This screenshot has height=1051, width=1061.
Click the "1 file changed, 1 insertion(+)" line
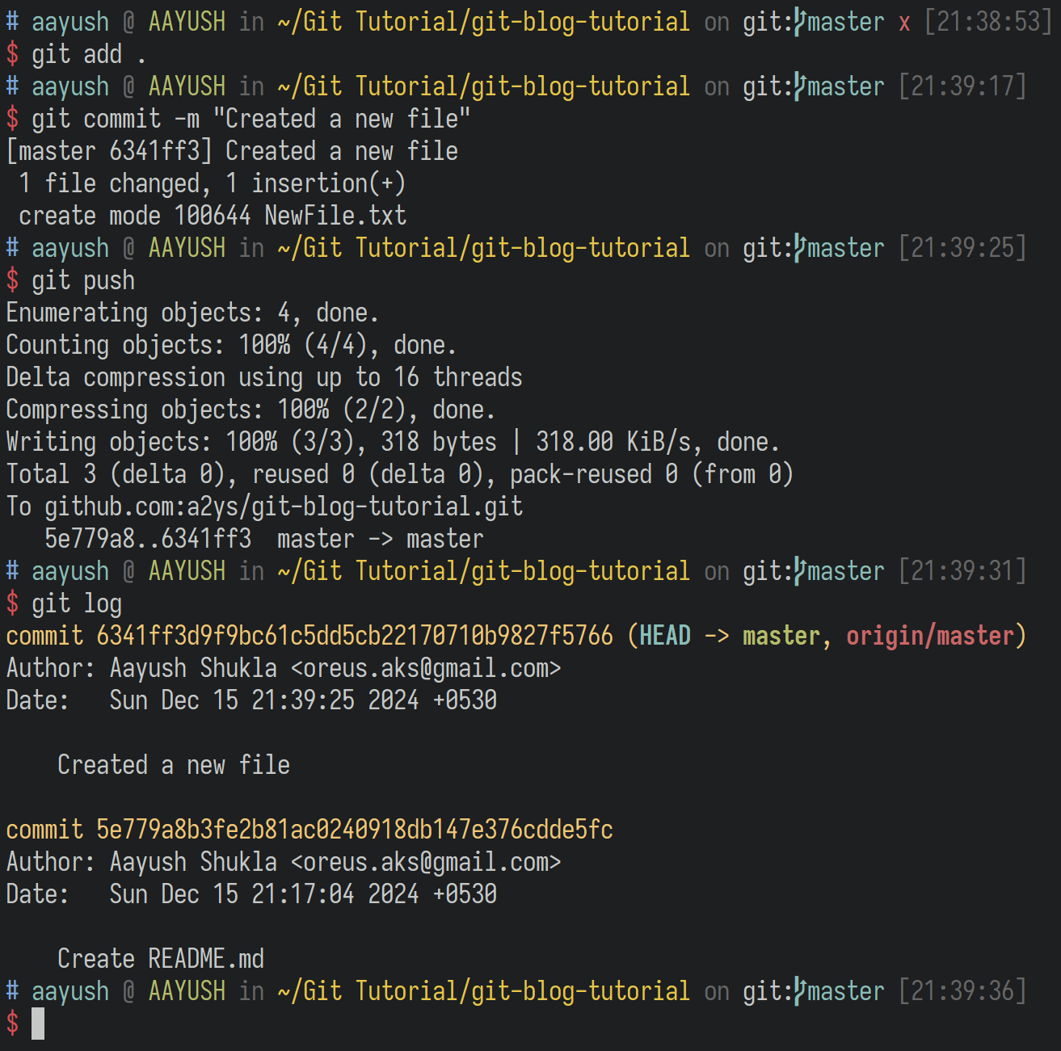pyautogui.click(x=212, y=183)
